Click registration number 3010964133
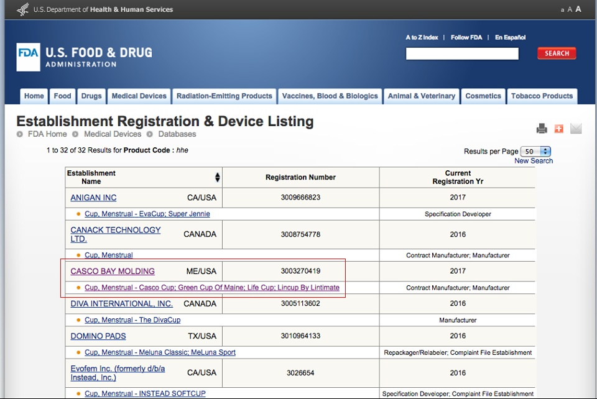This screenshot has height=399, width=597. (300, 336)
